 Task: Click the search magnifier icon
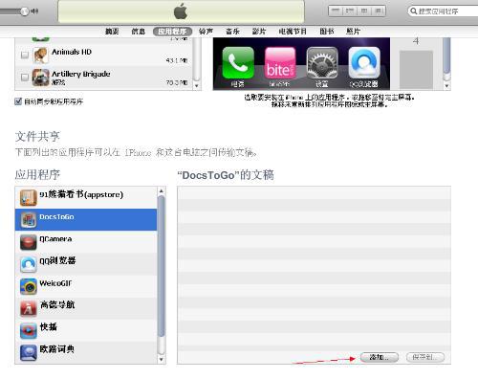pos(413,11)
